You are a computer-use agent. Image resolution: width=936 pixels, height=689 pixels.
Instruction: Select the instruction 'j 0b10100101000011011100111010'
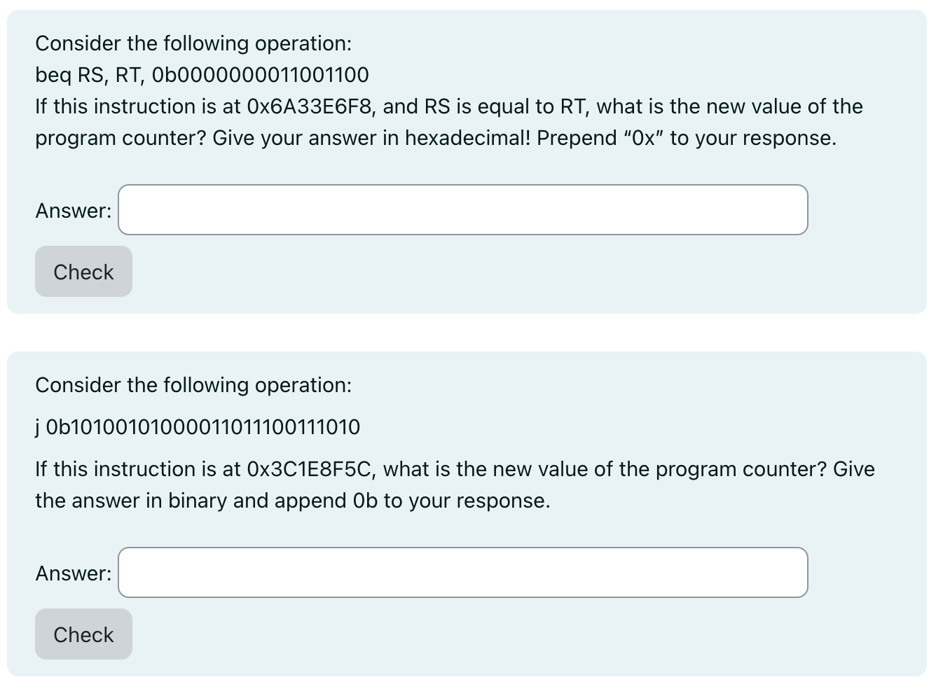click(x=198, y=426)
